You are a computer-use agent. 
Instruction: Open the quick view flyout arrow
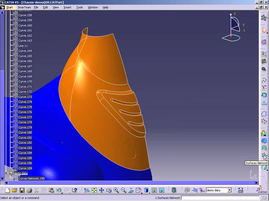click(x=142, y=193)
